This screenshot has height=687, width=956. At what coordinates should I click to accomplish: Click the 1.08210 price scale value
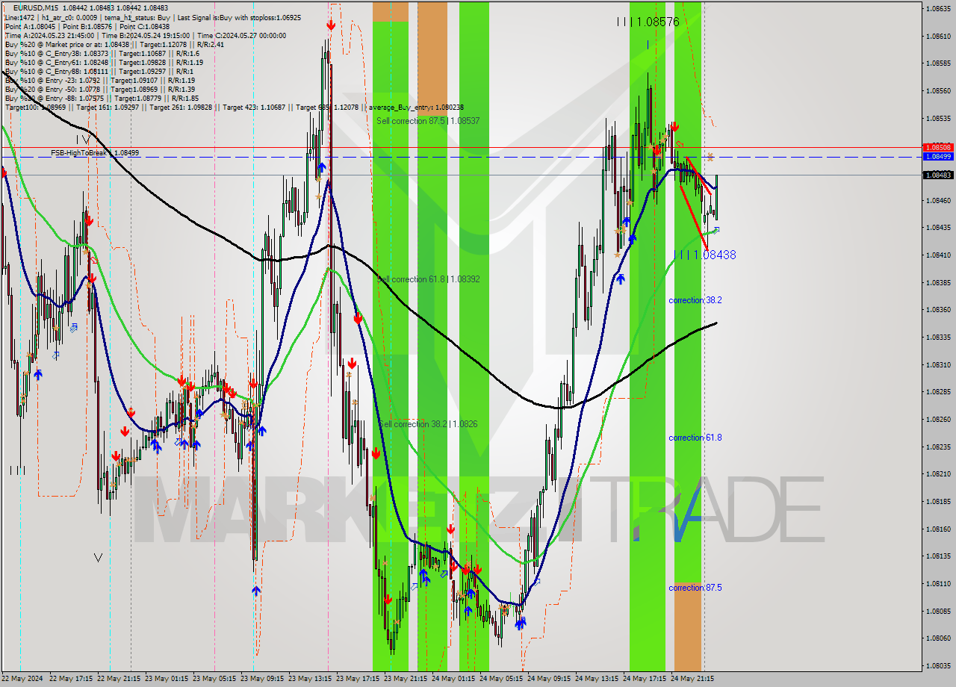tap(938, 473)
